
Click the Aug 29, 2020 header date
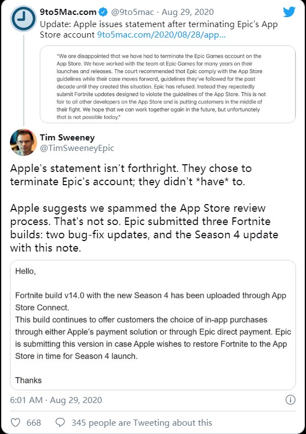pos(187,12)
